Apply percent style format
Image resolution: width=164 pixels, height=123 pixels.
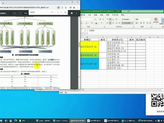coord(141,23)
